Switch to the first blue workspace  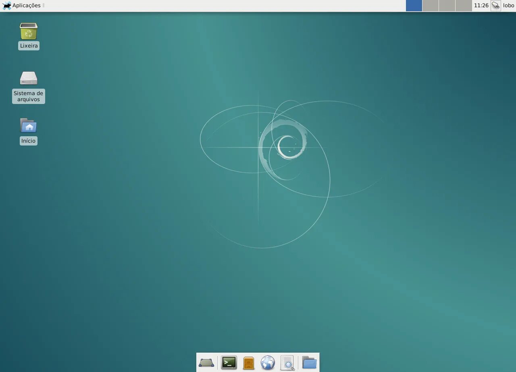[414, 6]
